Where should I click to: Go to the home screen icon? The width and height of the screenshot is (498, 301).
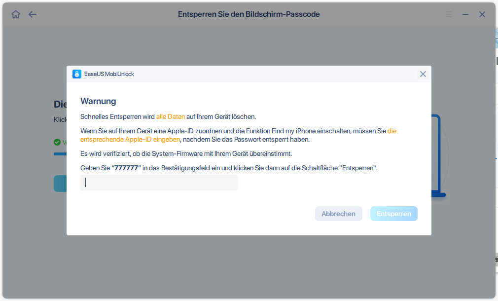tap(16, 14)
